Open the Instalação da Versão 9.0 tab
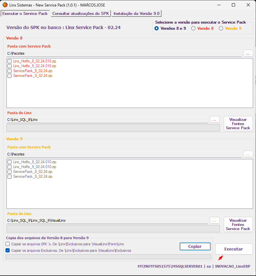The image size is (256, 276). tap(136, 14)
